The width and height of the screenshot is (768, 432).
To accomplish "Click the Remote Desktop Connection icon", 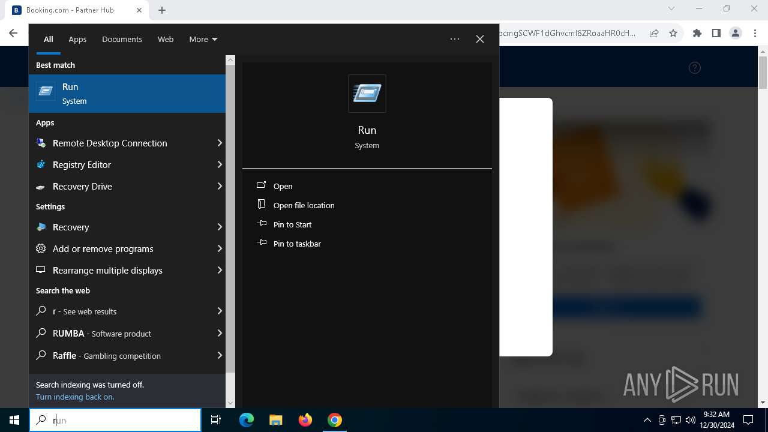I will pos(41,143).
